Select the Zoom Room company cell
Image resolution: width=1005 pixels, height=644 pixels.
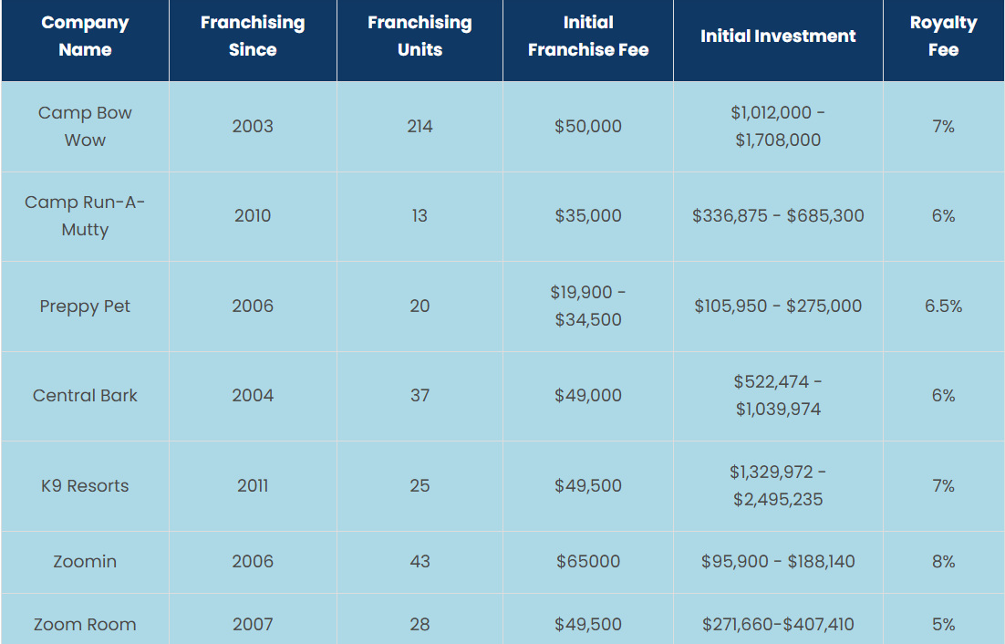(x=85, y=625)
